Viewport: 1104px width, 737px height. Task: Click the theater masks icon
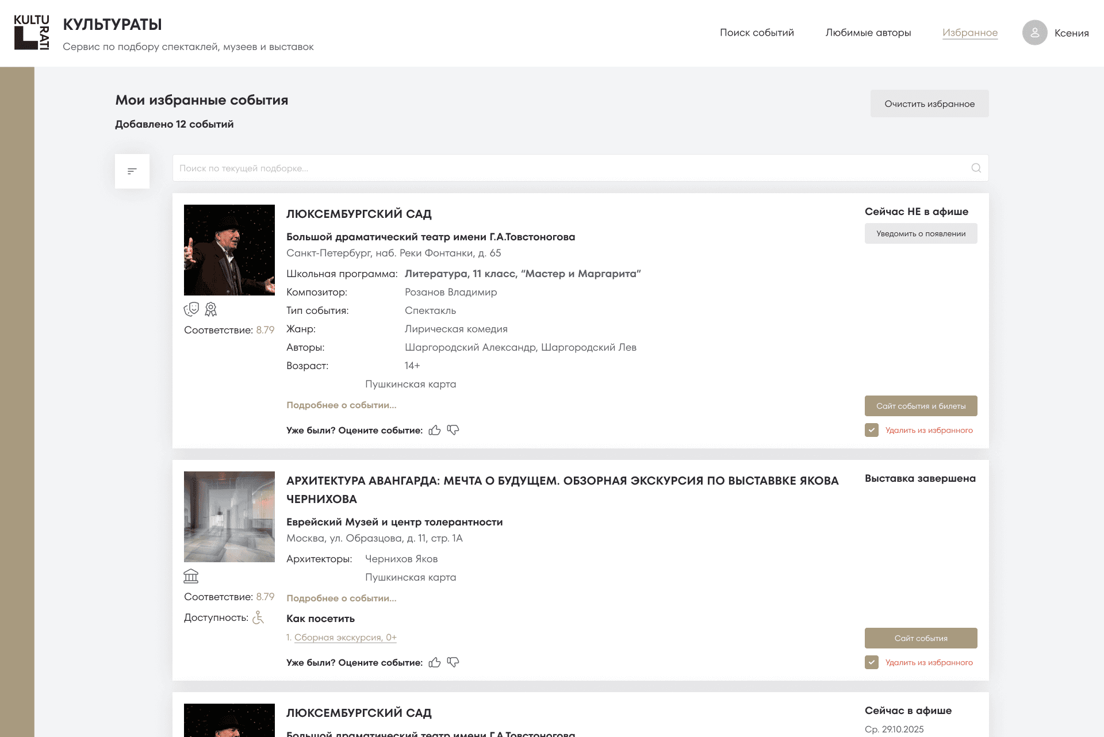[x=191, y=309]
